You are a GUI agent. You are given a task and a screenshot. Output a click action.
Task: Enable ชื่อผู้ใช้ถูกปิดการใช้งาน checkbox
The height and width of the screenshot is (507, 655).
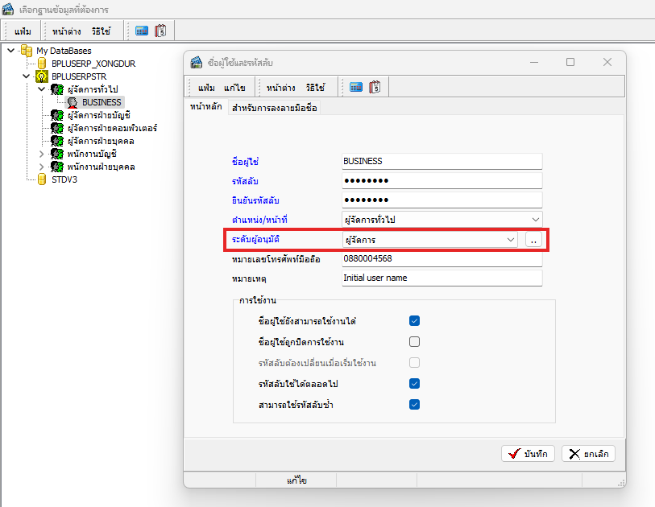[414, 342]
